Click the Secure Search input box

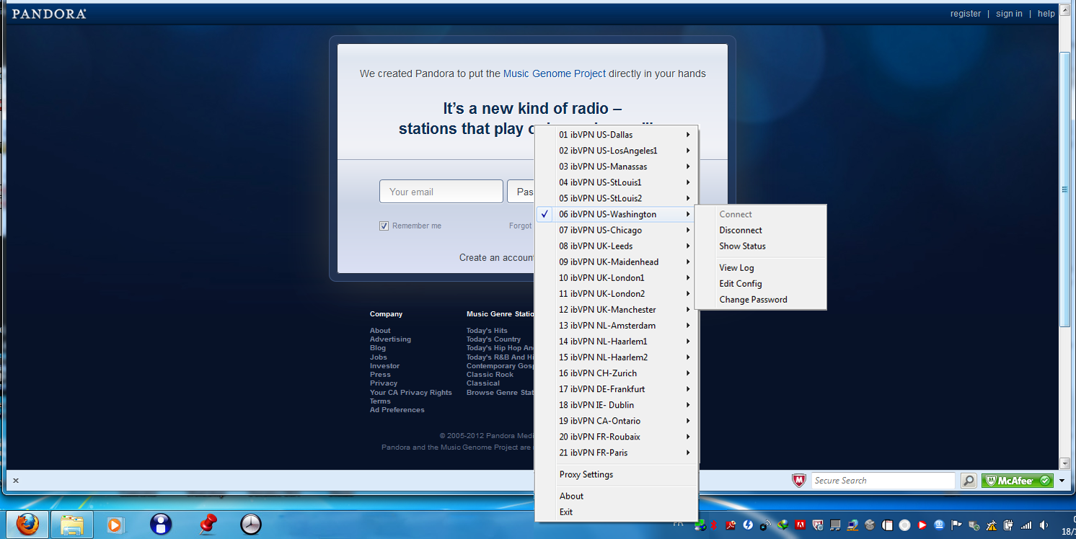tap(883, 481)
